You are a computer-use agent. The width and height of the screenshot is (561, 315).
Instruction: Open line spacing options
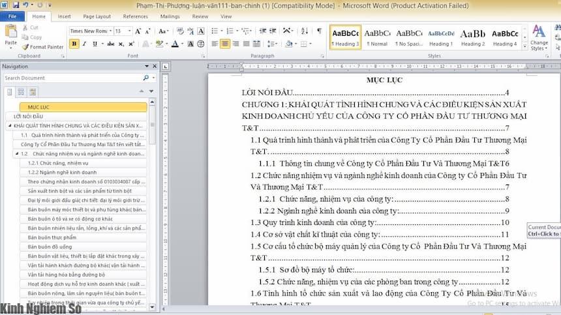(x=272, y=44)
